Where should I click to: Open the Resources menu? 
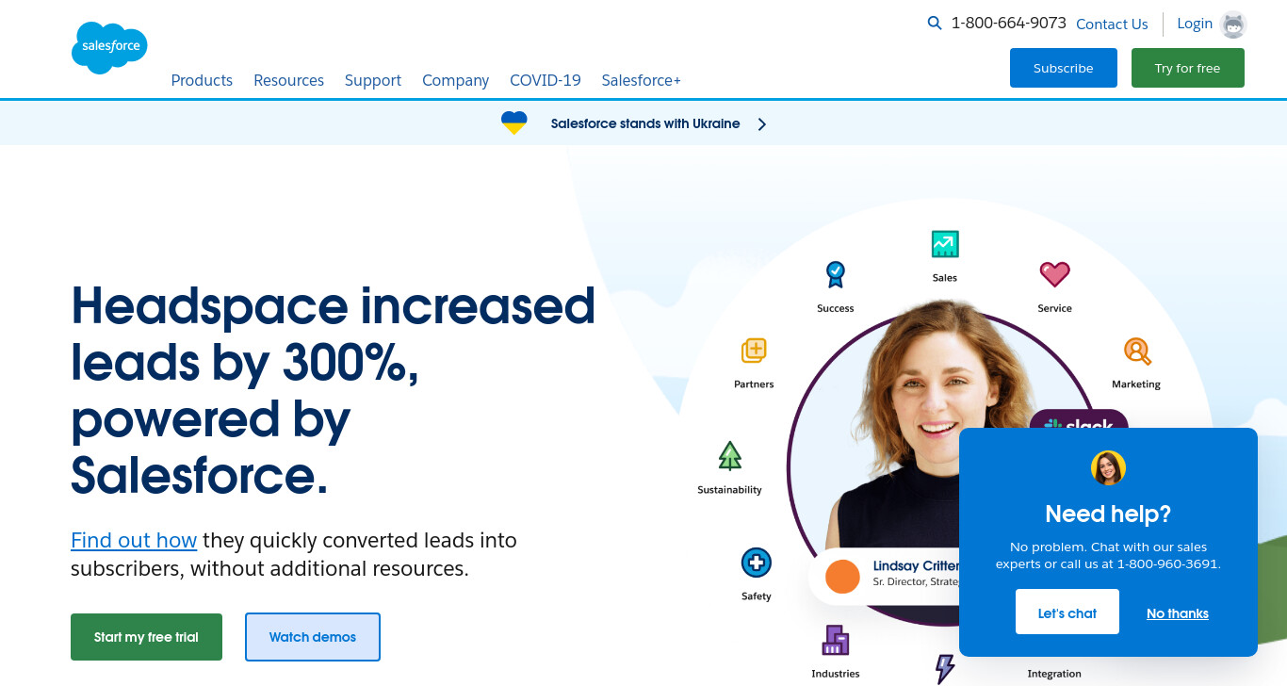coord(288,80)
